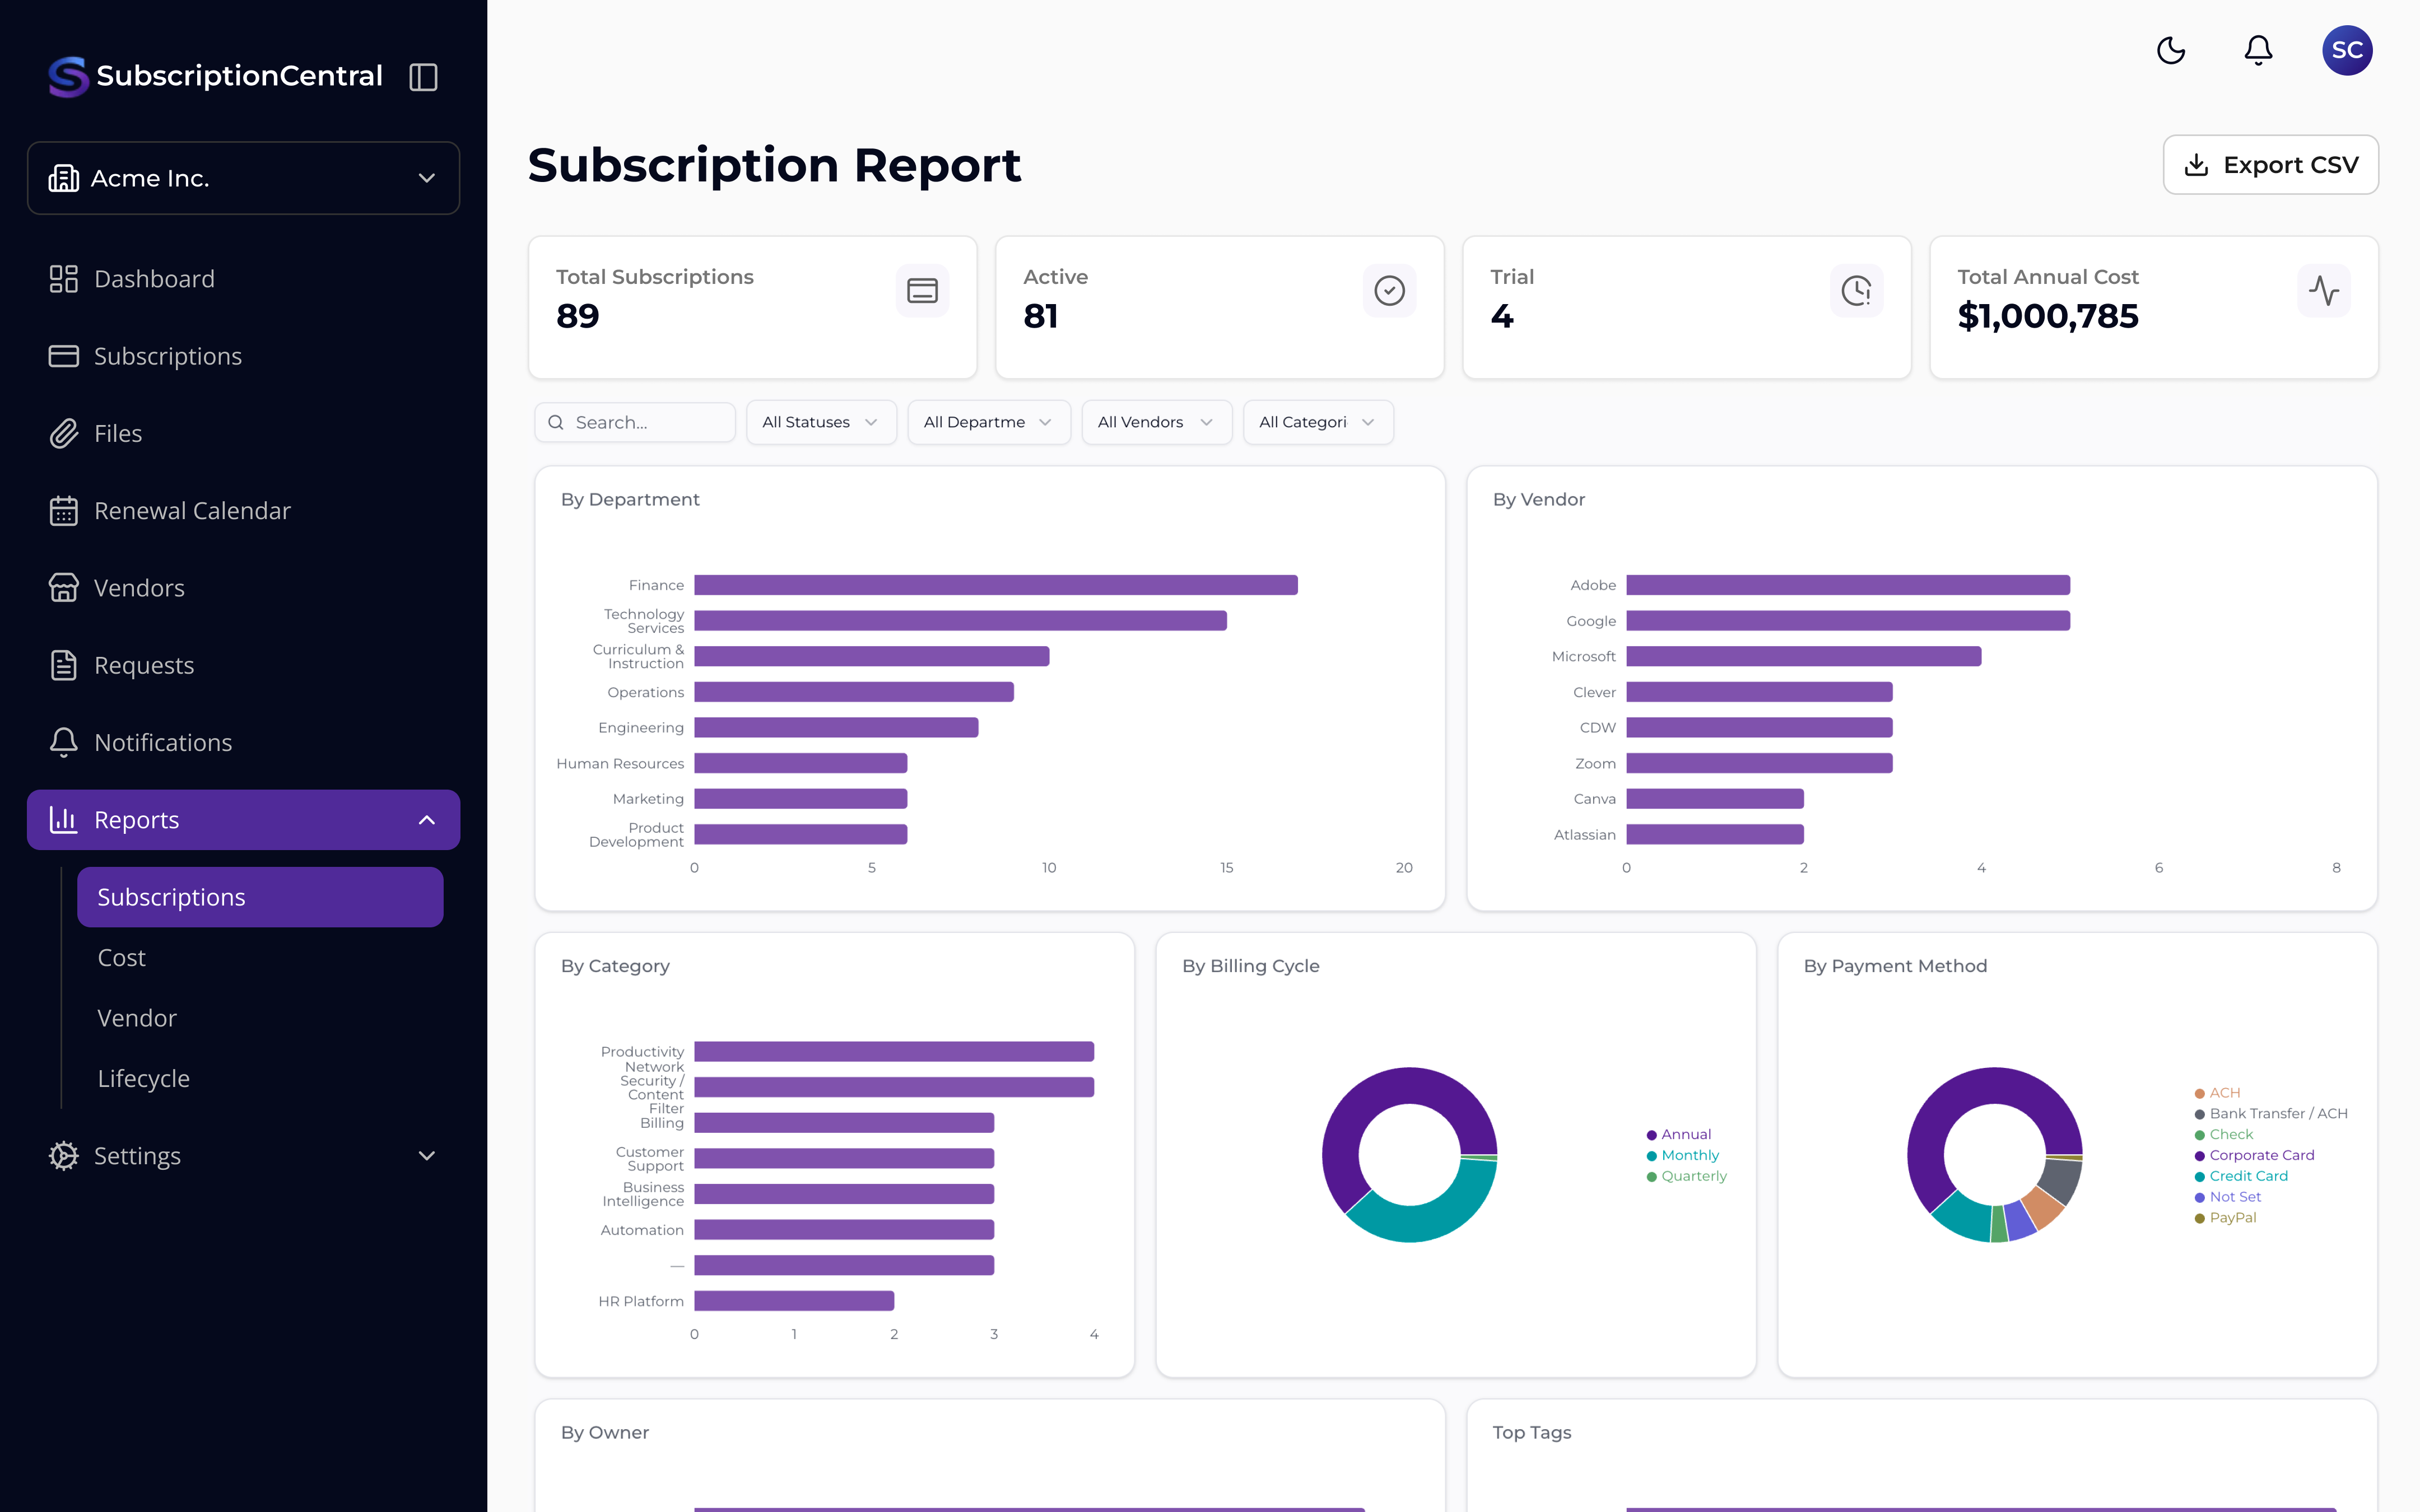The width and height of the screenshot is (2420, 1512).
Task: Click the HR Platform category bar
Action: (x=794, y=1301)
